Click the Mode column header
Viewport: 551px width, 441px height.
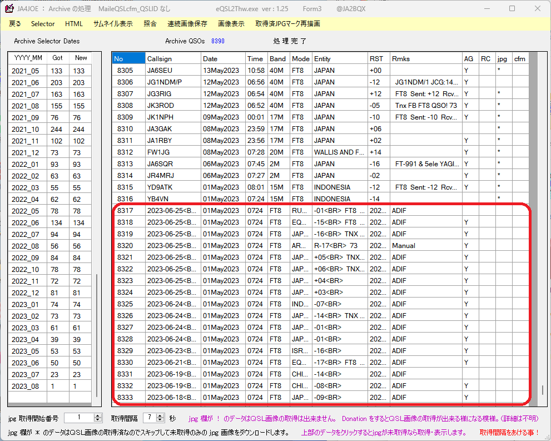pos(301,59)
